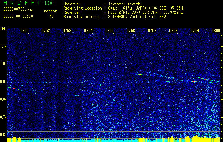Click the Receiving antenna field label
The width and height of the screenshot is (223, 142).
[82, 17]
